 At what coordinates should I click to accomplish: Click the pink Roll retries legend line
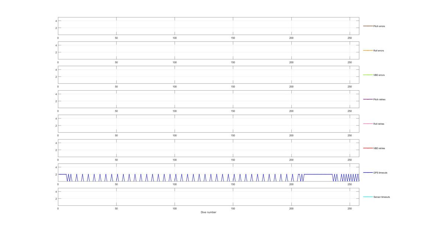tap(368, 124)
